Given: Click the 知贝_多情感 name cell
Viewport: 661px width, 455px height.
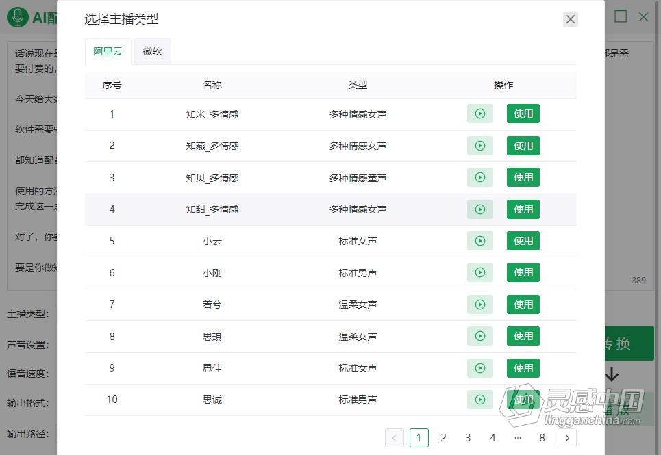Looking at the screenshot, I should (x=212, y=178).
